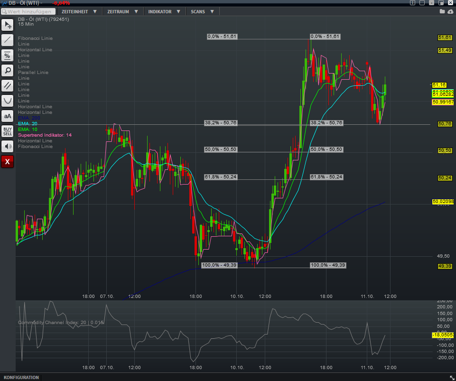Click the 49,50 price axis label

click(x=443, y=256)
